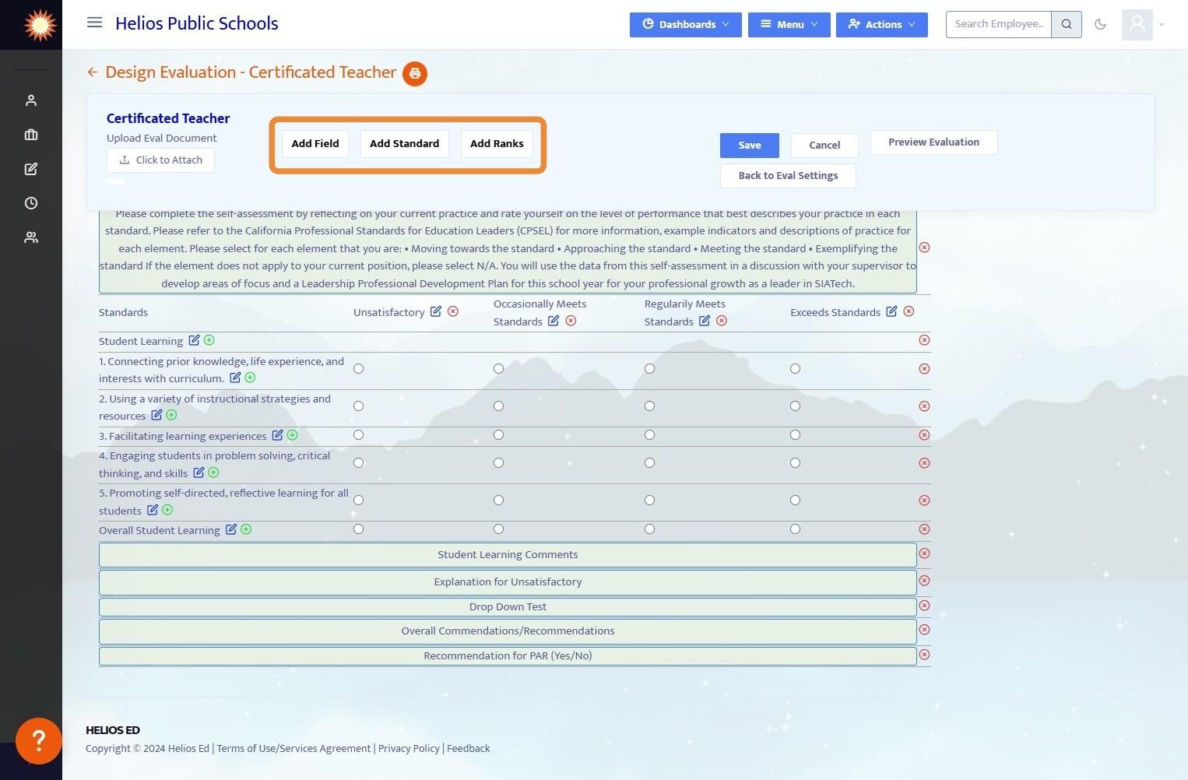Delete the Occasionally Meets Standards rank
The width and height of the screenshot is (1188, 780).
coord(571,321)
